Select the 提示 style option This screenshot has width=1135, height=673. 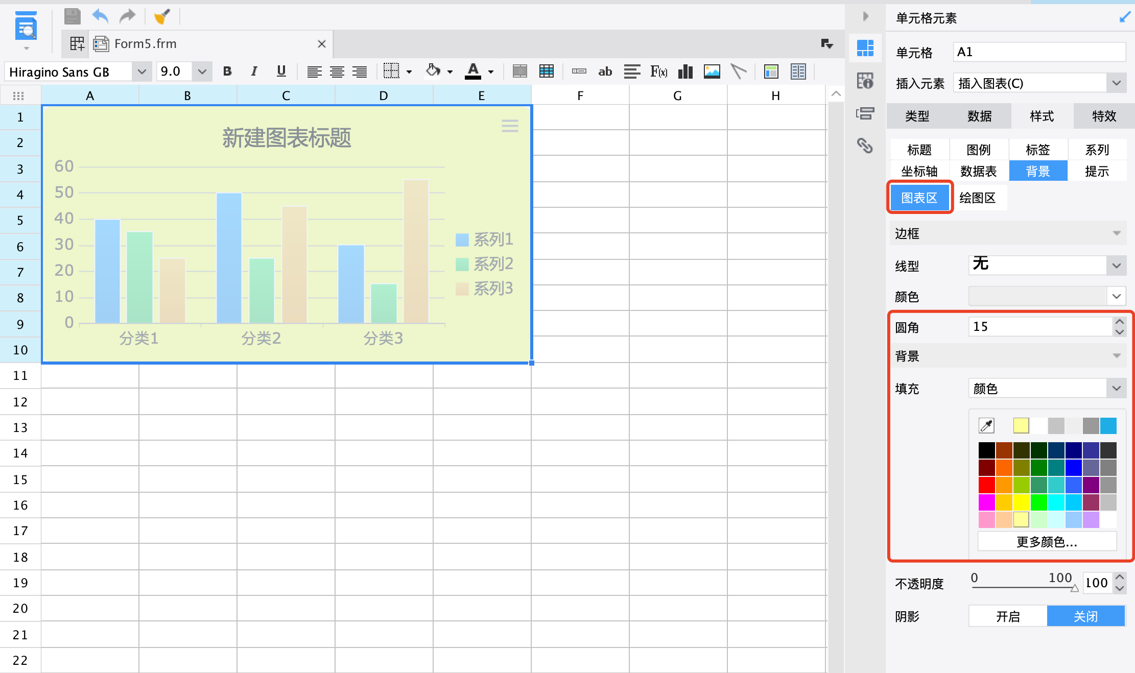1097,171
